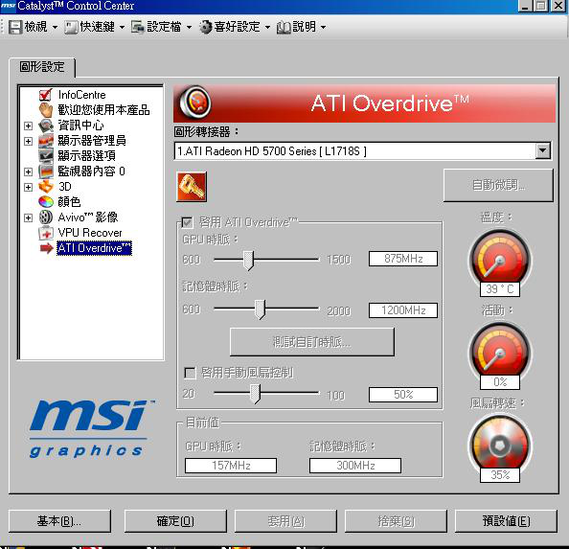569x549 pixels.
Task: Open the 檢視 view menu
Action: pos(34,27)
